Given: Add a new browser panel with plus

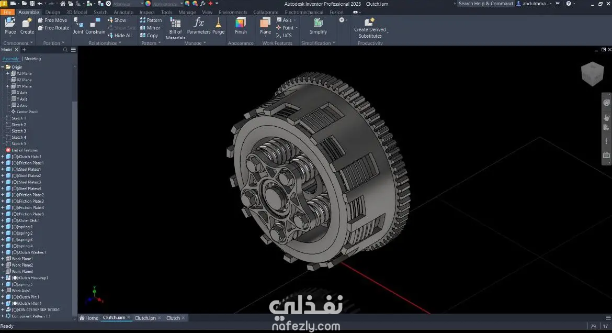Looking at the screenshot, I should click(24, 50).
